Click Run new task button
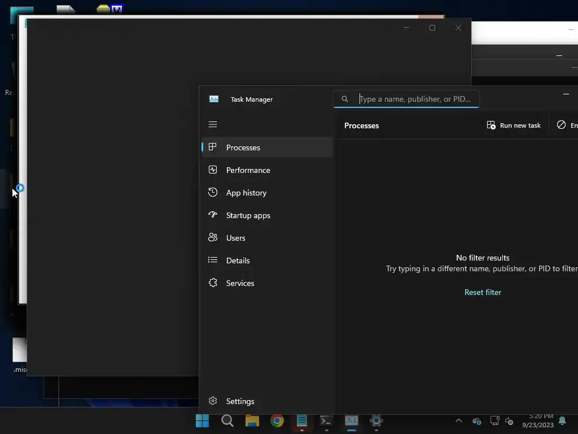The height and width of the screenshot is (434, 578). click(x=514, y=125)
